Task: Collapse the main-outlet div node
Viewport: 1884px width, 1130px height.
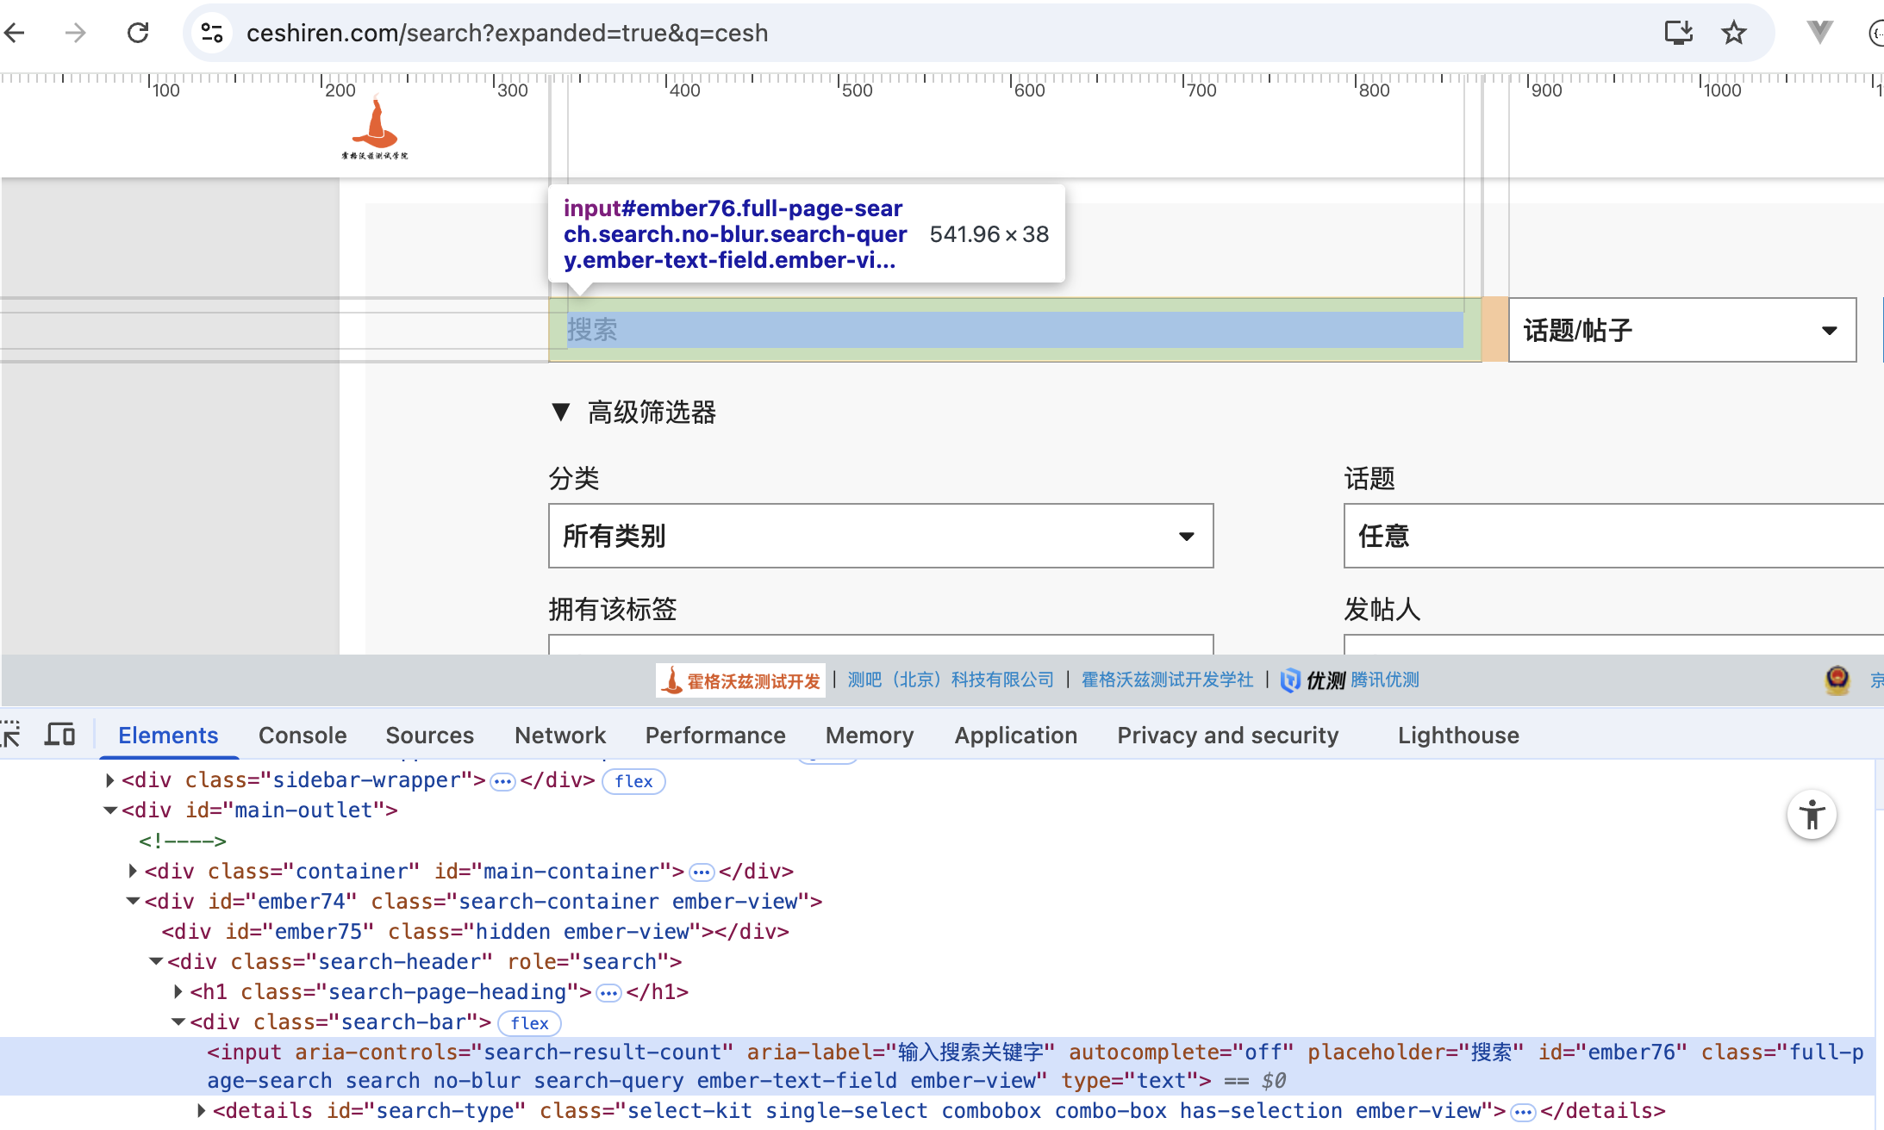Action: point(109,810)
